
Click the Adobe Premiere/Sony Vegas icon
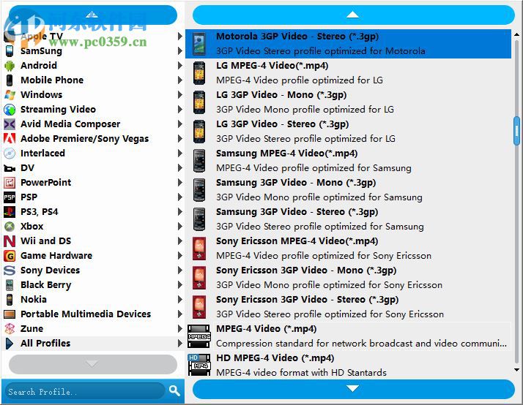(10, 139)
